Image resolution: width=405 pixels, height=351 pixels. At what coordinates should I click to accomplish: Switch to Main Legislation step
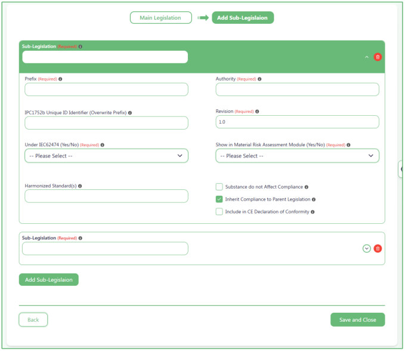point(160,17)
